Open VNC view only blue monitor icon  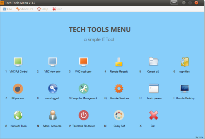(x=53, y=62)
